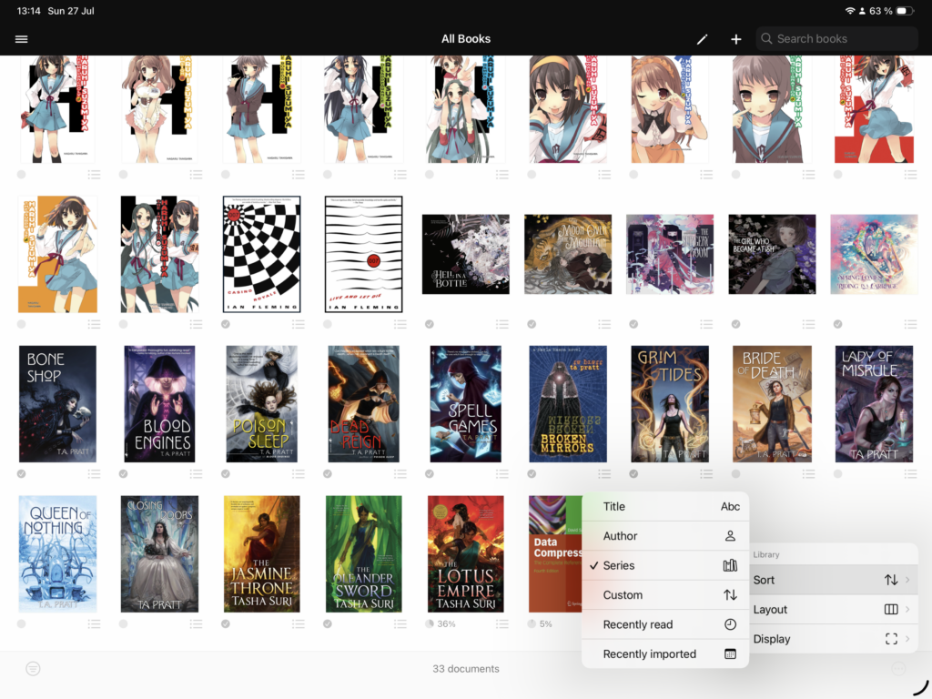Tap the pencil edit icon
This screenshot has width=932, height=699.
[x=702, y=39]
